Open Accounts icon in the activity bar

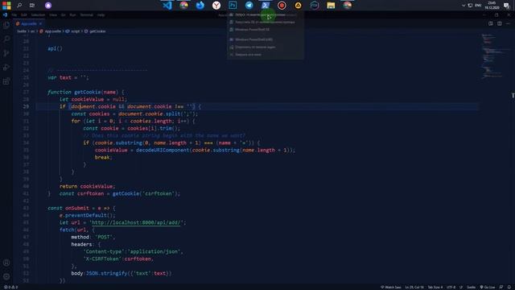[6, 263]
